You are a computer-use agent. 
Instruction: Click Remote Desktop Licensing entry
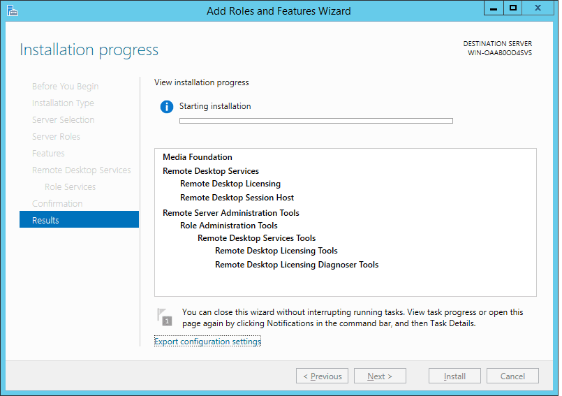(x=230, y=183)
